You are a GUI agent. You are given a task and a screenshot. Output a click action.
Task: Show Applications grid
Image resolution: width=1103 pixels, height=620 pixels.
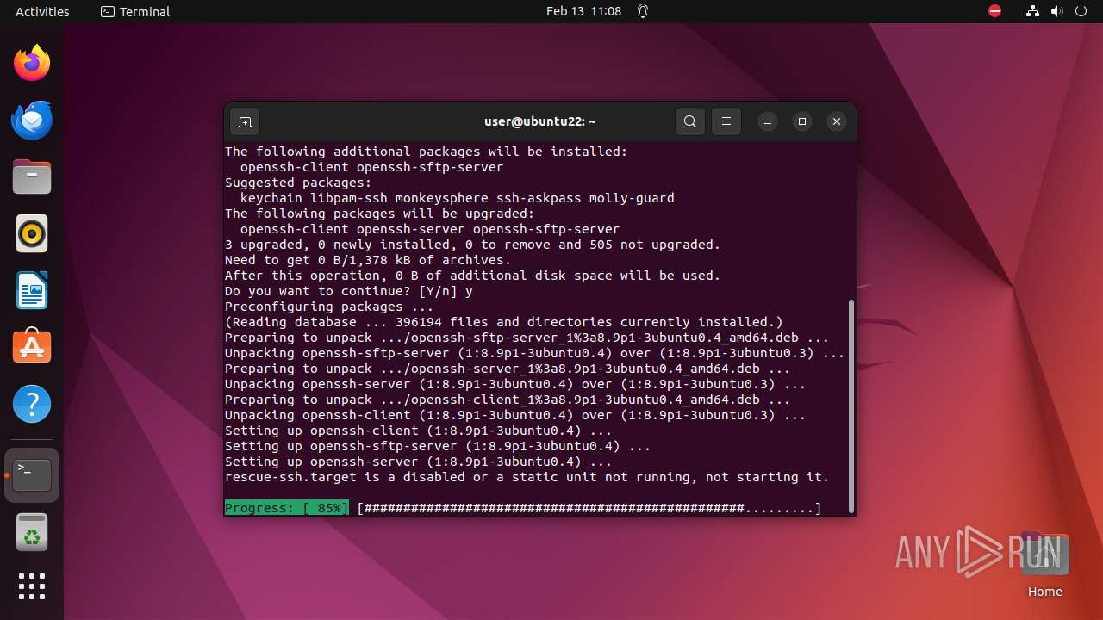tap(32, 586)
